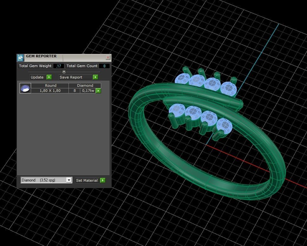
Task: Select the round gem thumbnail
Action: pyautogui.click(x=25, y=88)
